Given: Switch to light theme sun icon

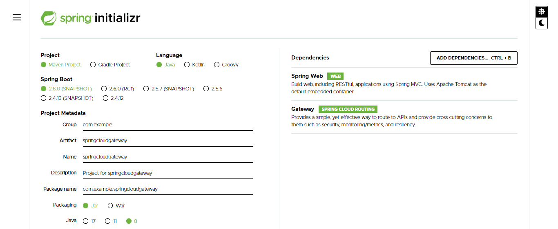Looking at the screenshot, I should tap(542, 11).
